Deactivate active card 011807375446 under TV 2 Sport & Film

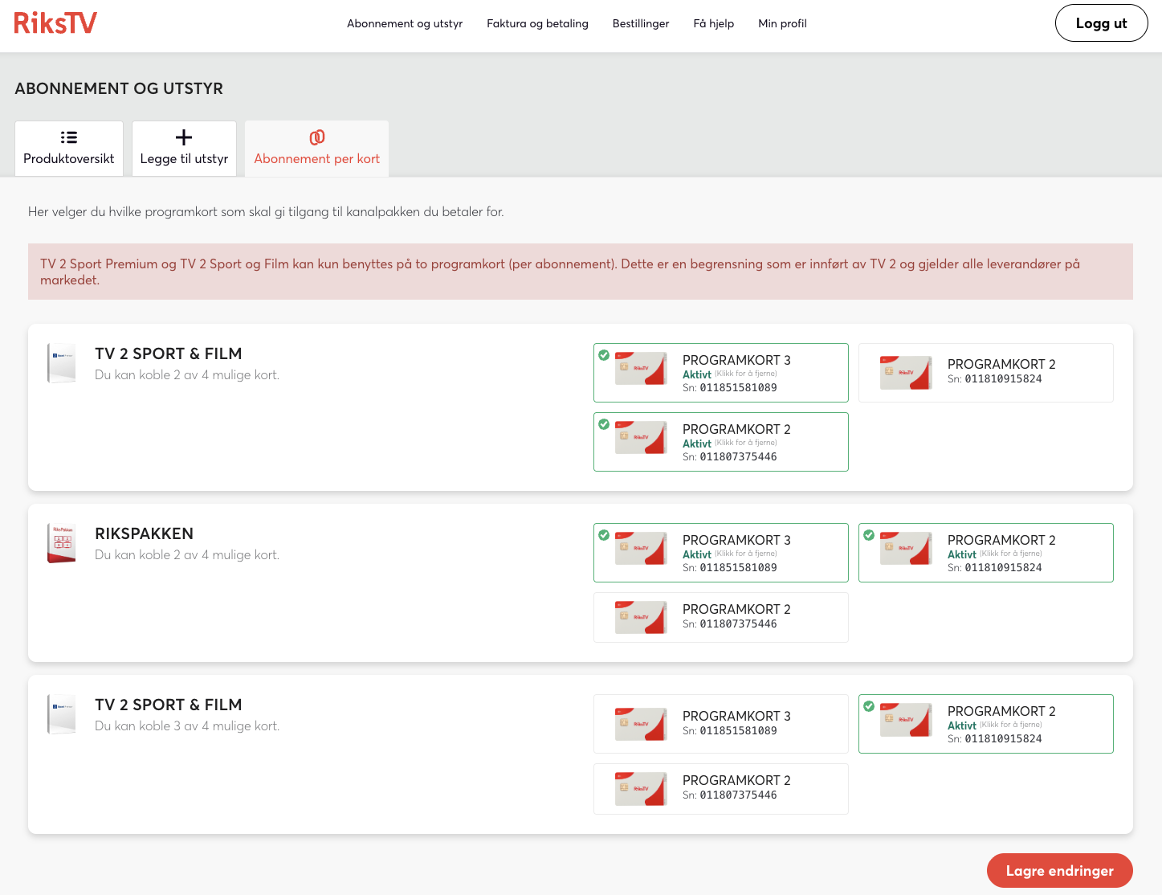tap(721, 442)
